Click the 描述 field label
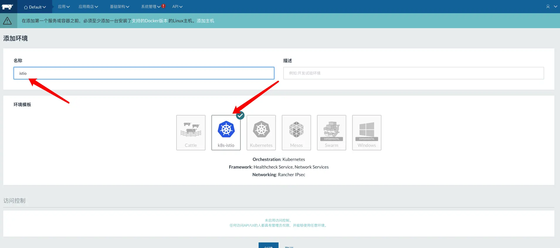560x248 pixels. pyautogui.click(x=288, y=61)
